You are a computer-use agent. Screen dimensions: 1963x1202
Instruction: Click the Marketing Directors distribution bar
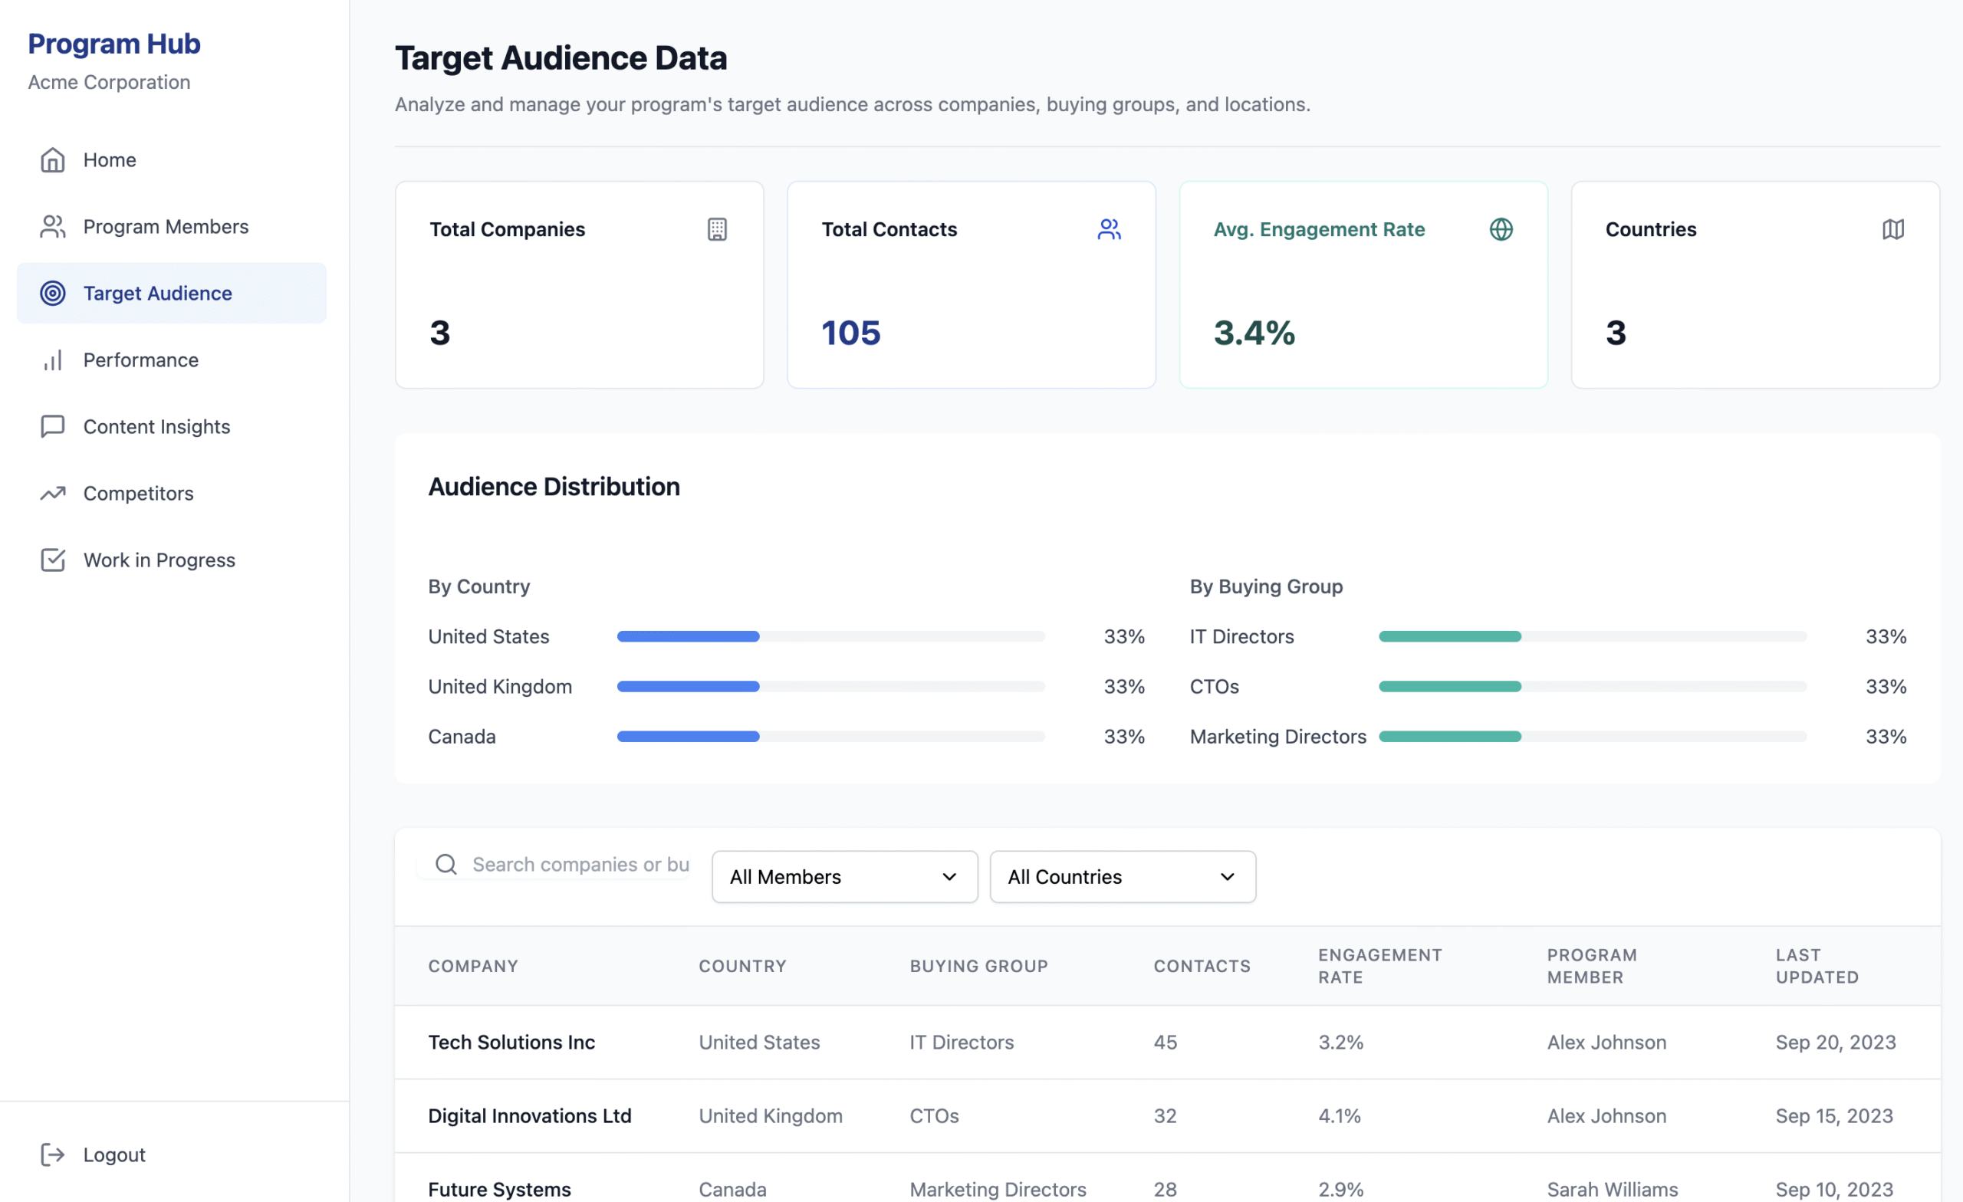point(1593,737)
